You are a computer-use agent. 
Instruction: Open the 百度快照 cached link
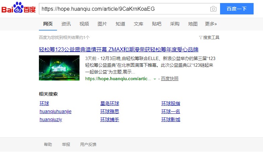[x=170, y=79]
